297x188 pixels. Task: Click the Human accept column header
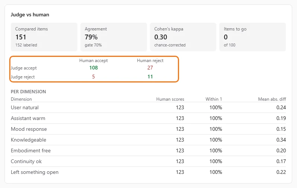click(93, 61)
